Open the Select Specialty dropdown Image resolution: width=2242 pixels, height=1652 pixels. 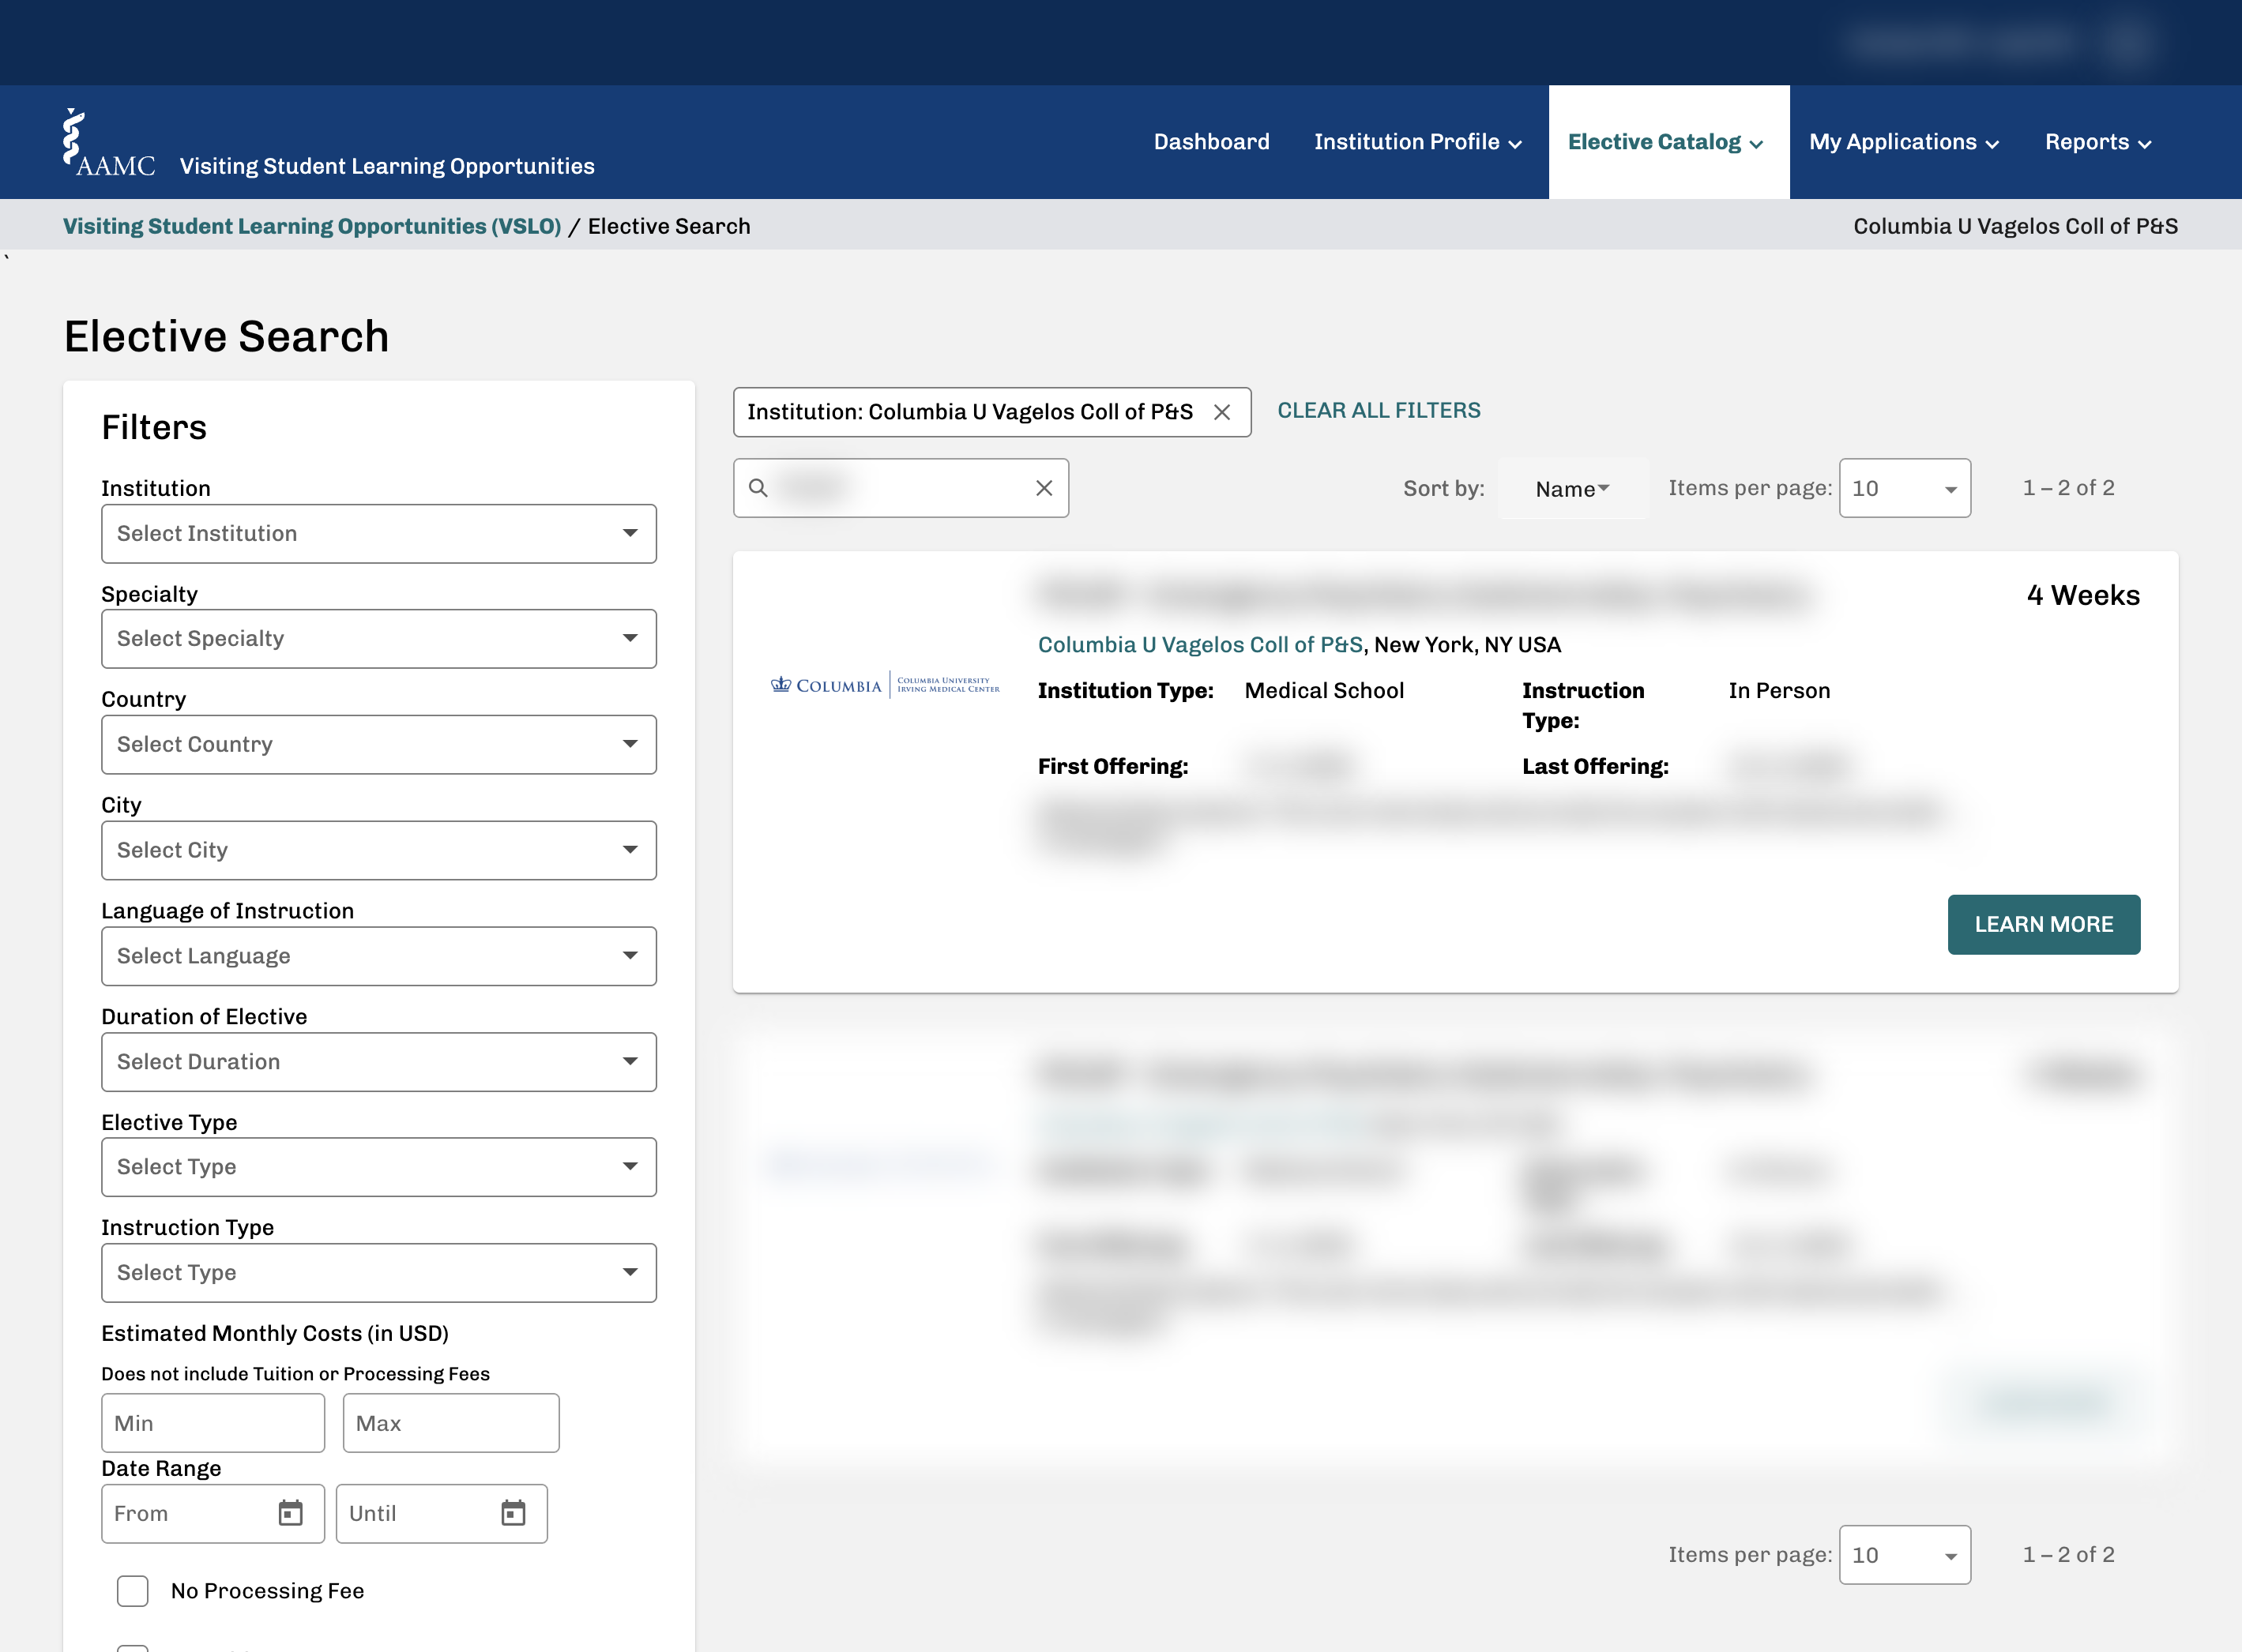coord(378,638)
